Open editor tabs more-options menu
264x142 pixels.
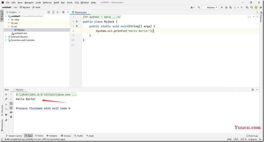coord(257,12)
